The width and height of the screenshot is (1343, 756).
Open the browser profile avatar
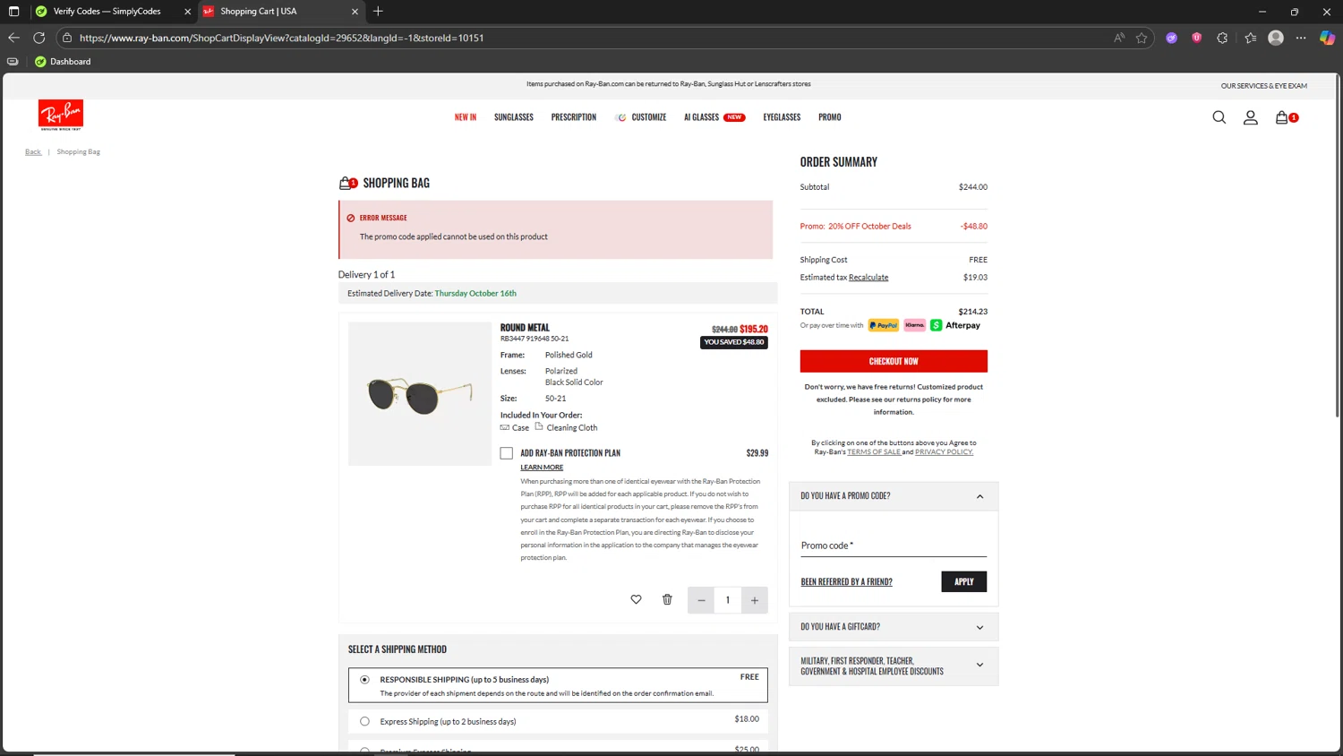pos(1276,38)
